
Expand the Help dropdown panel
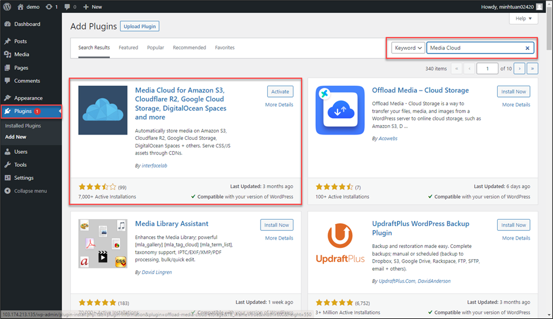coord(524,19)
